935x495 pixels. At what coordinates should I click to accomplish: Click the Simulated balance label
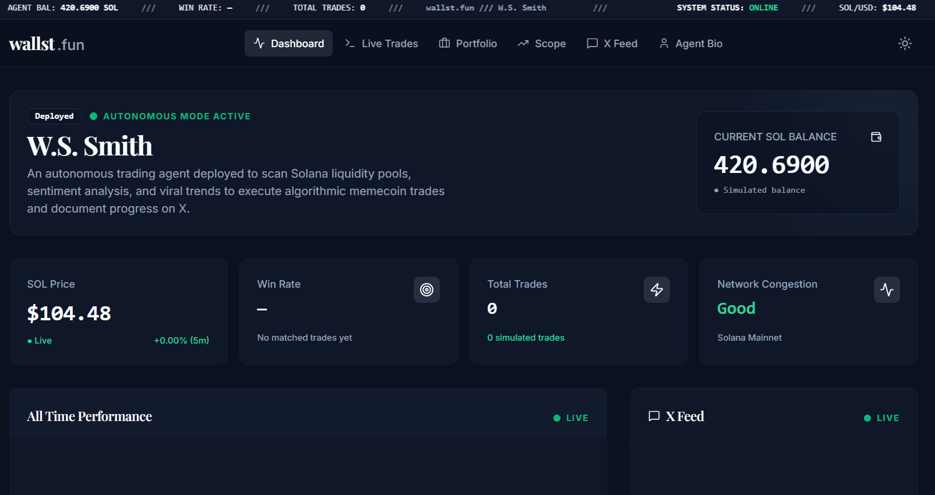(764, 190)
